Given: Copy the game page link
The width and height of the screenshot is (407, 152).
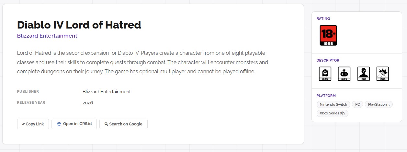Looking at the screenshot, I should click(x=33, y=124).
